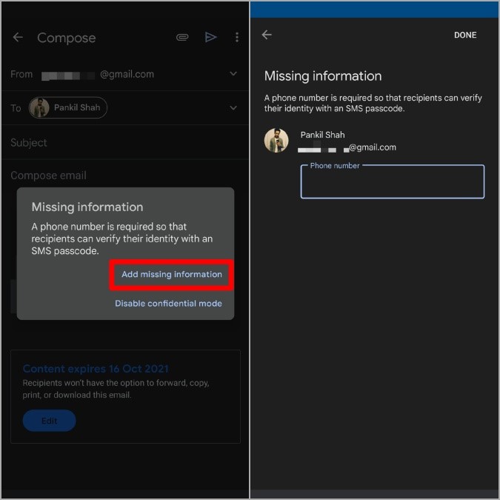Expand the To recipients chevron
500x500 pixels.
click(233, 108)
